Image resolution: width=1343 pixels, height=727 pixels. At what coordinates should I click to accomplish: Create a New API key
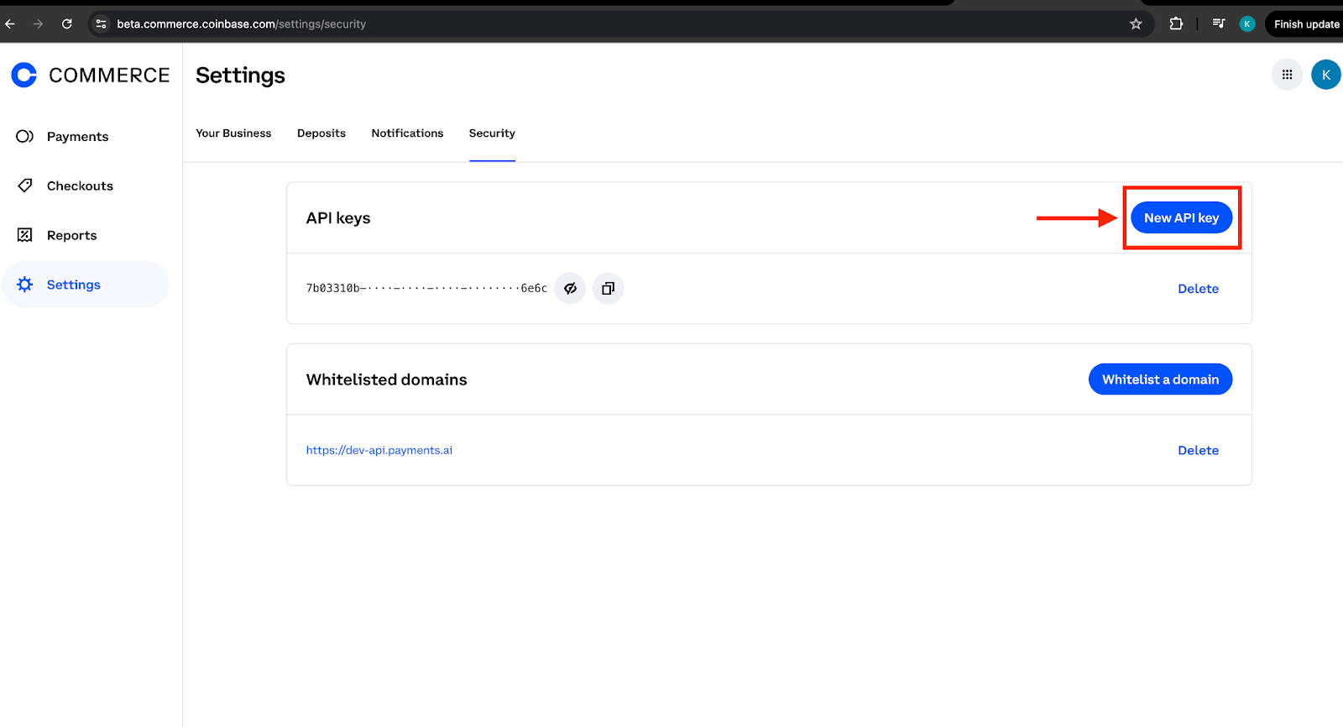[x=1181, y=217]
